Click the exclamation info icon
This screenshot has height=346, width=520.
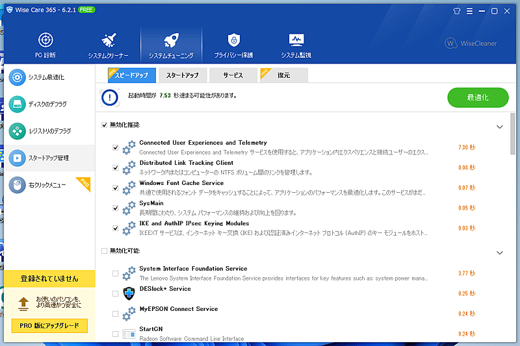coord(110,97)
